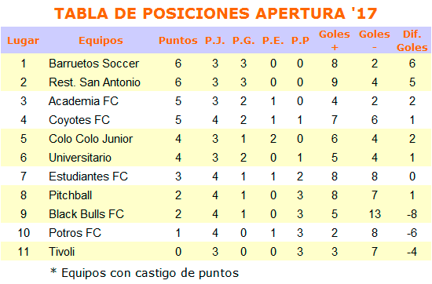Select the 'Lugar' column header

[x=23, y=41]
